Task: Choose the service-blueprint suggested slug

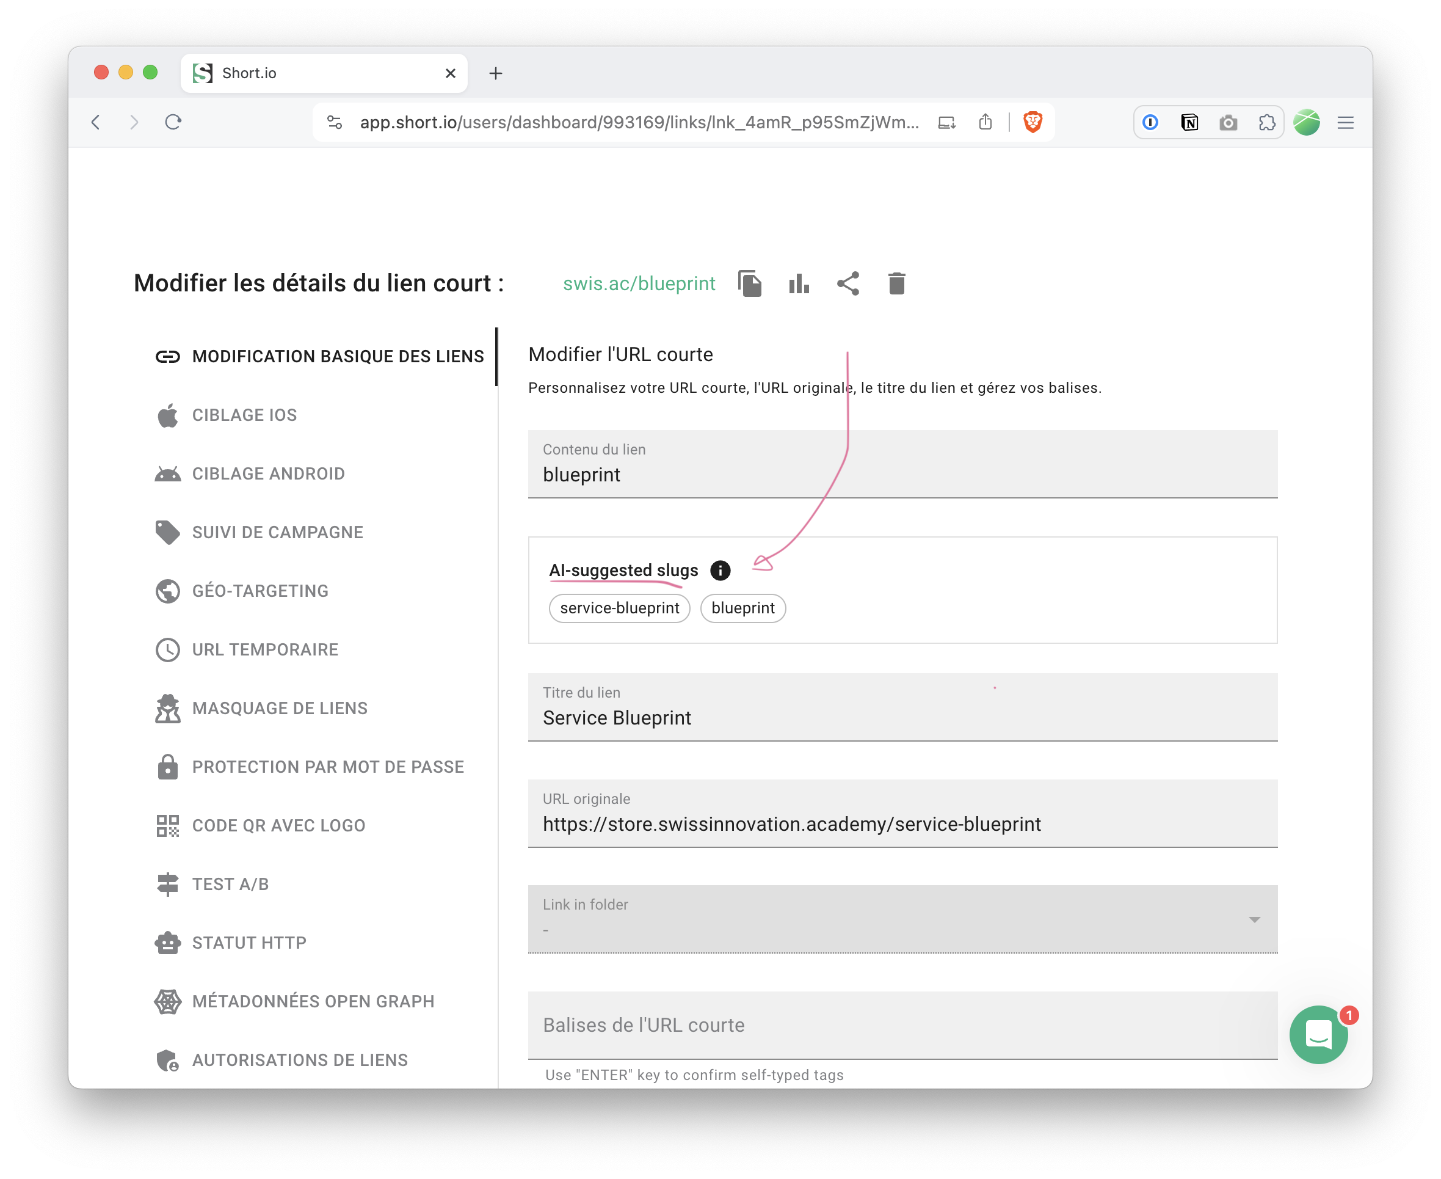Action: 619,608
